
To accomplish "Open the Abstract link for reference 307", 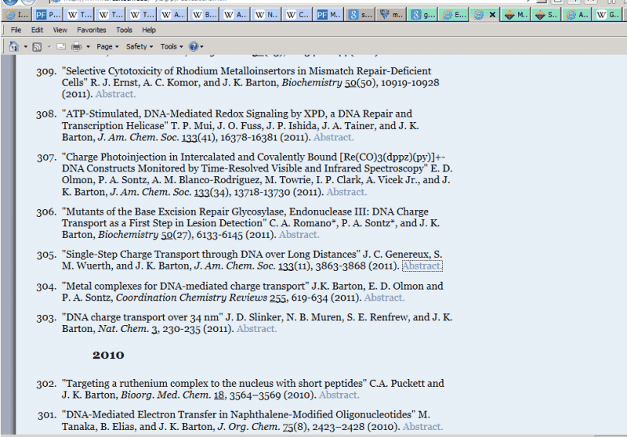I will [346, 192].
